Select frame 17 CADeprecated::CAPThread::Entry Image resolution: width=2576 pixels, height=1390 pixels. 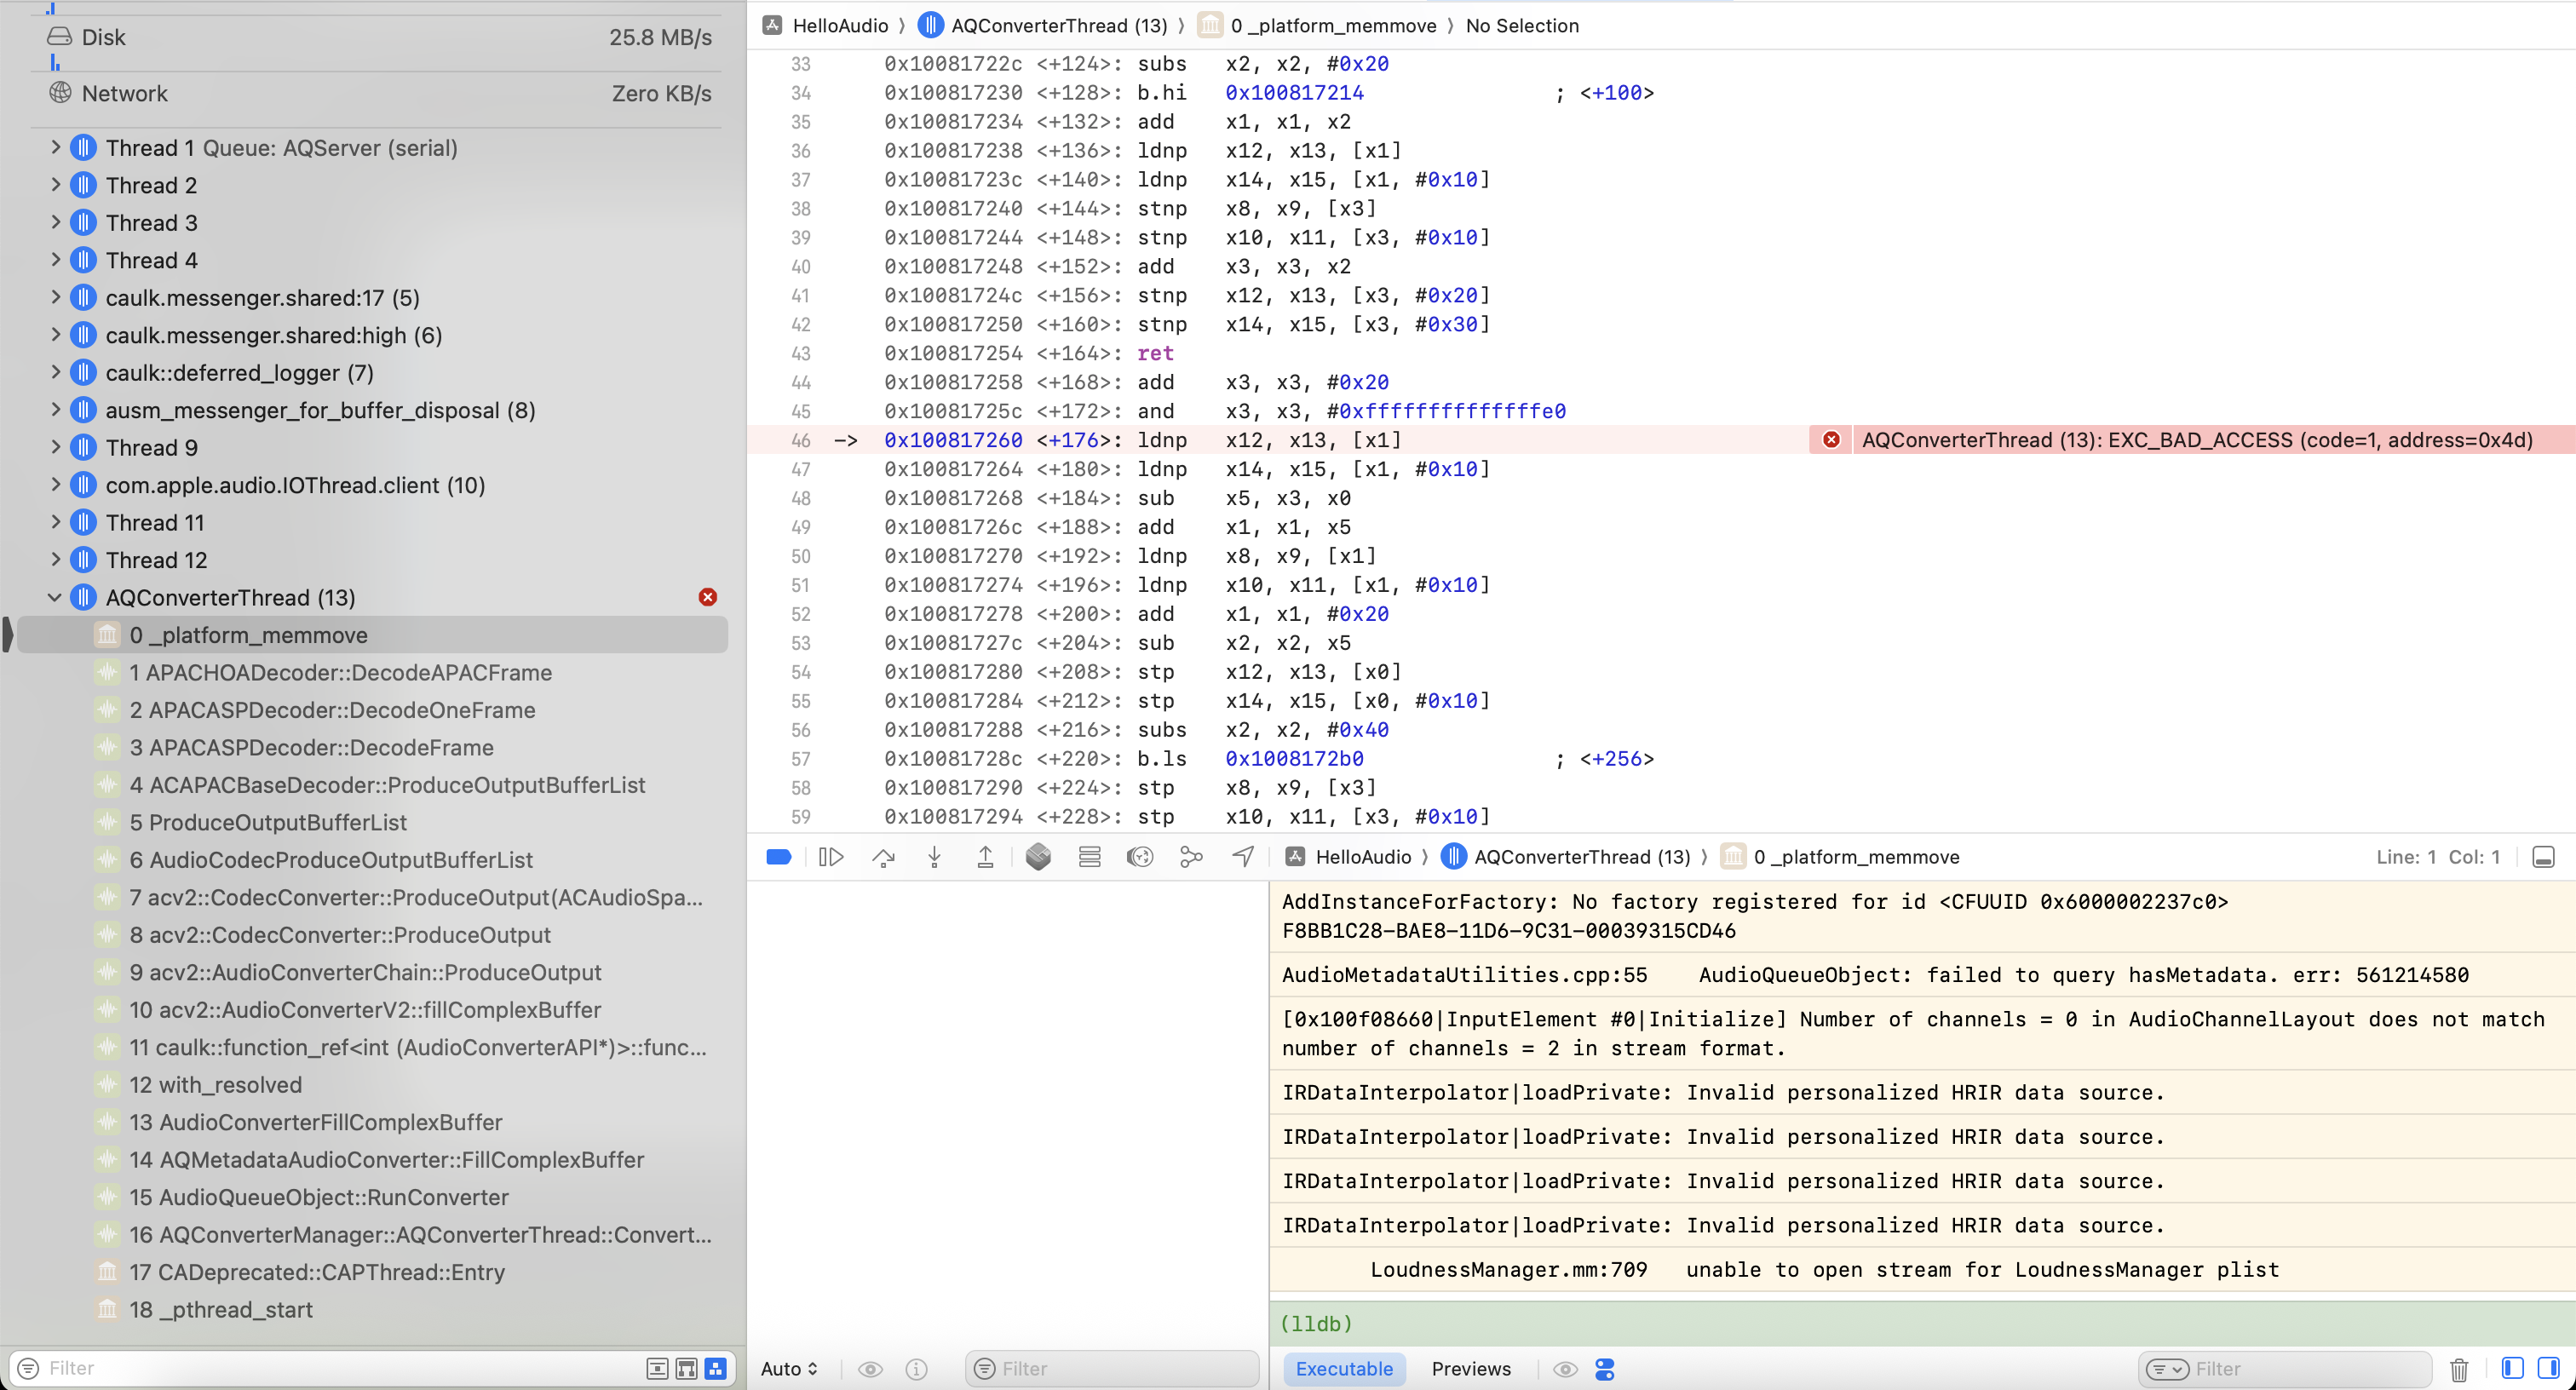point(372,1272)
